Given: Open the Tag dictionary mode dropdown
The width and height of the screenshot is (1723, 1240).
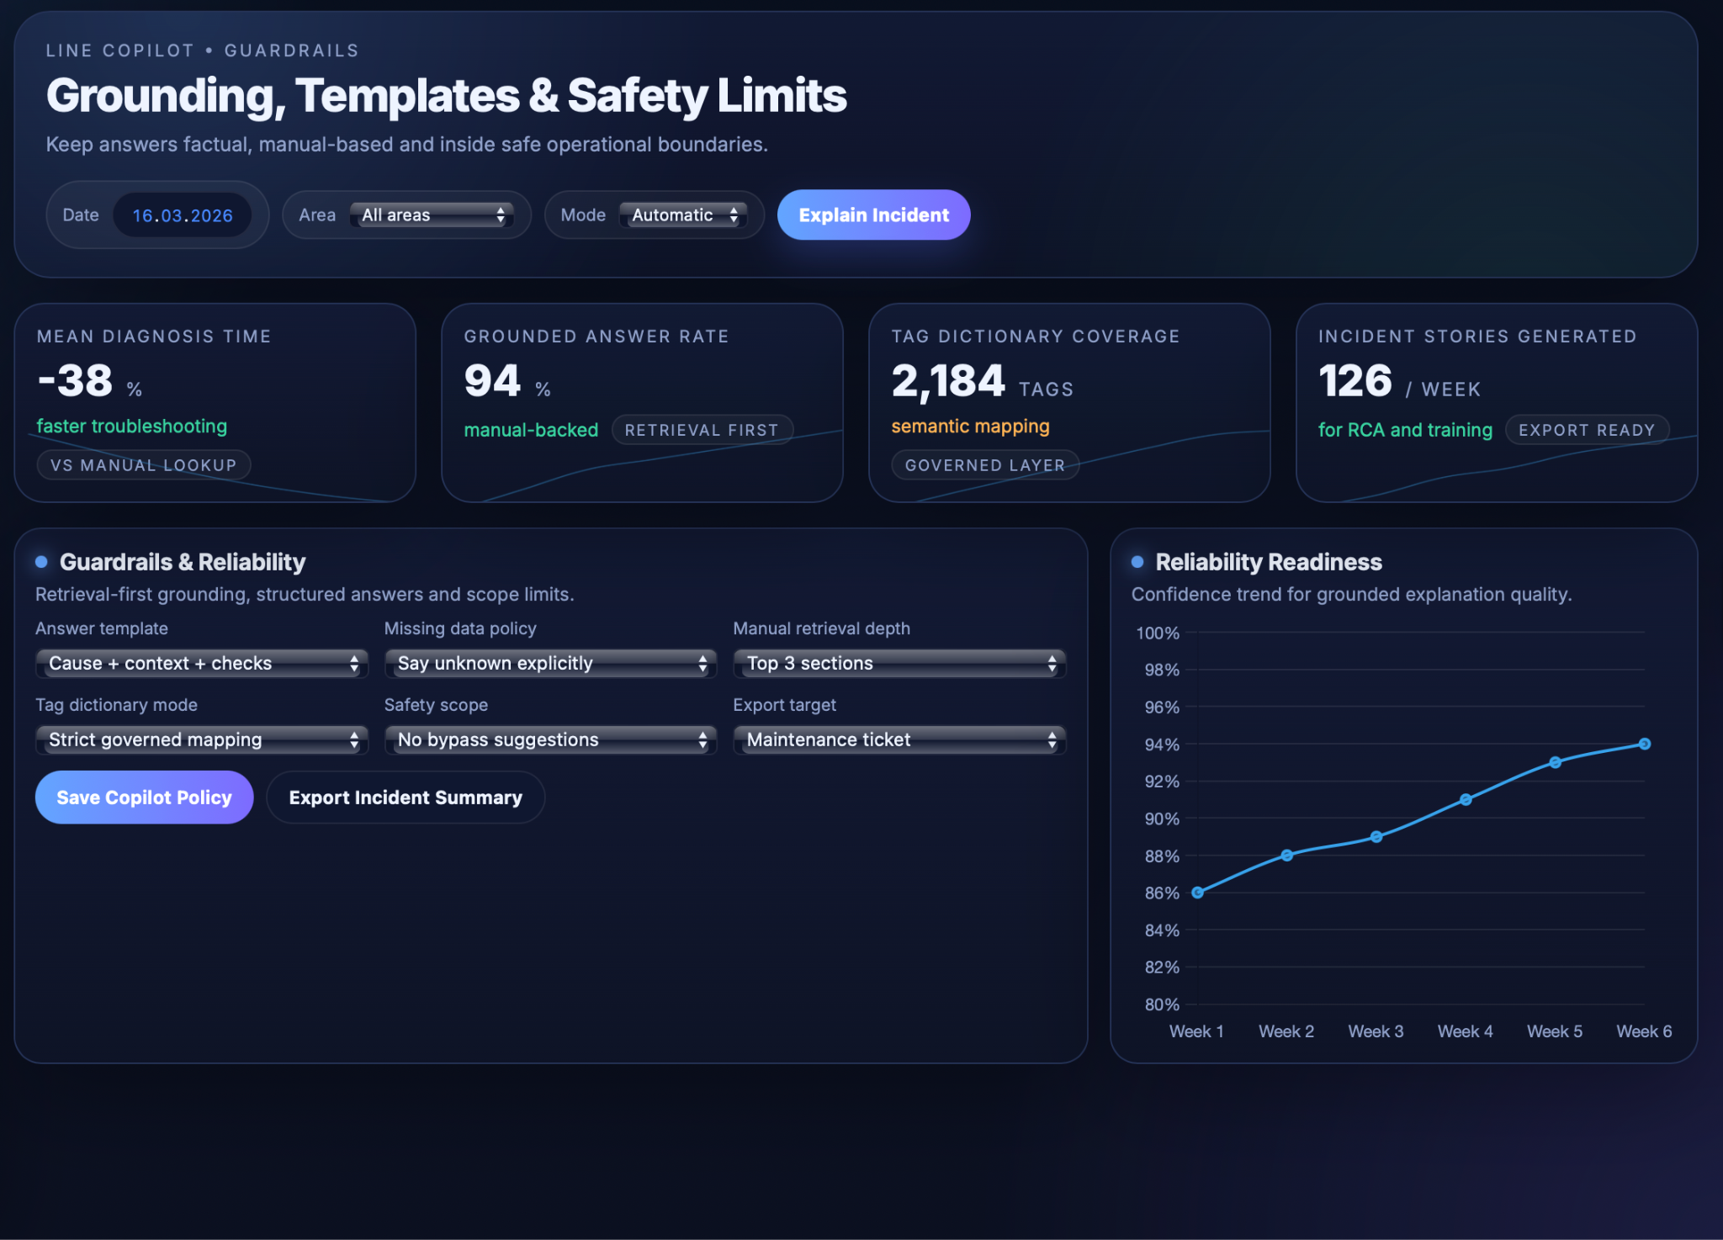Looking at the screenshot, I should (202, 740).
